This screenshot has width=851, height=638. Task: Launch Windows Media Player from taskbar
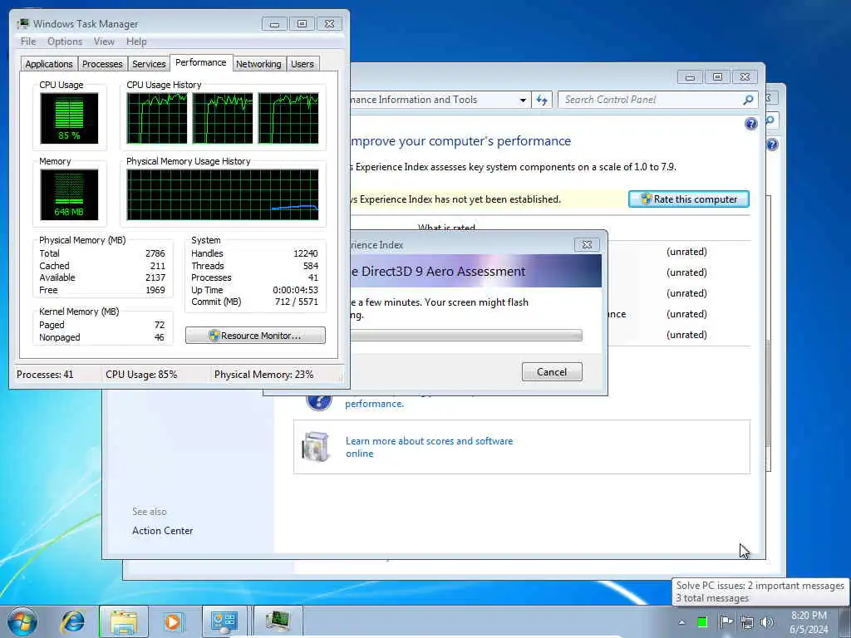tap(173, 621)
